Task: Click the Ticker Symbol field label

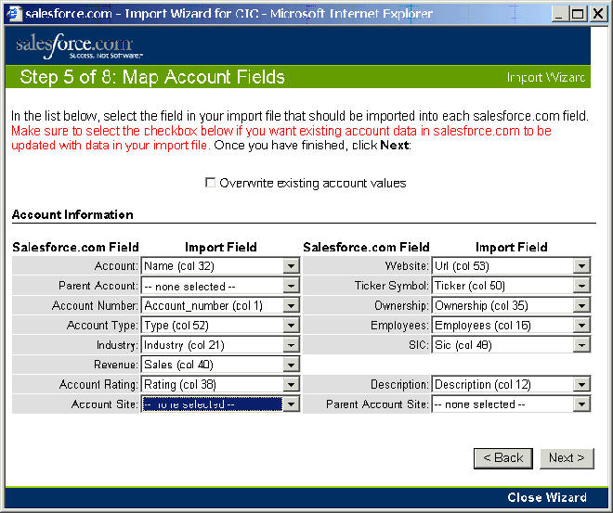Action: click(392, 286)
